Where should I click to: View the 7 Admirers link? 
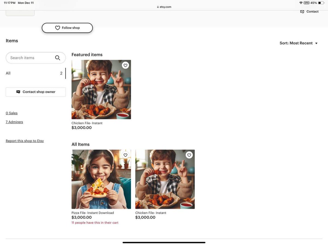pos(14,122)
